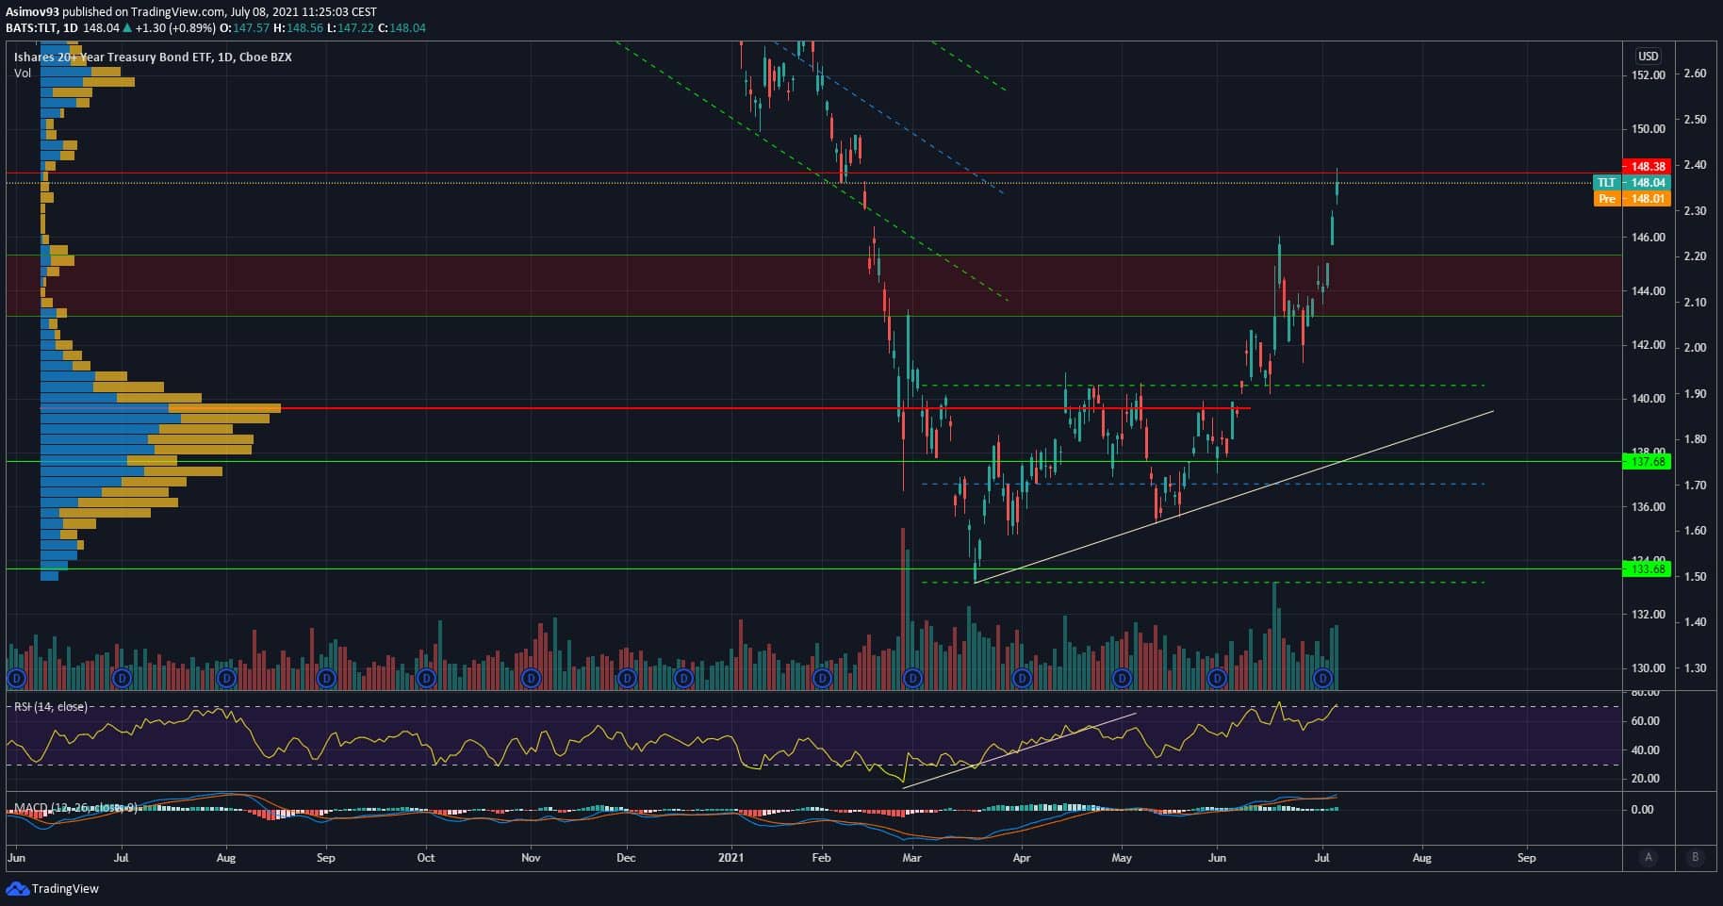Click the RSI (14, close) indicator label

click(x=50, y=707)
